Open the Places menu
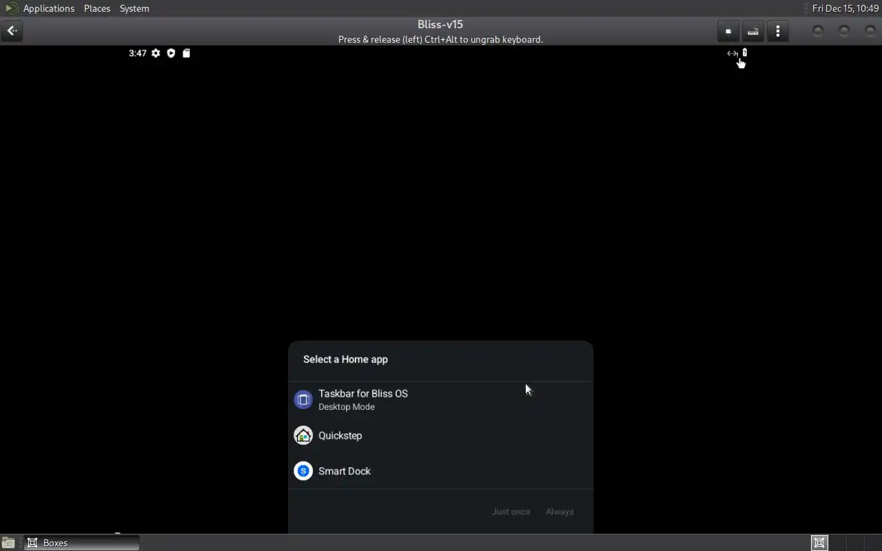This screenshot has height=551, width=882. point(97,8)
